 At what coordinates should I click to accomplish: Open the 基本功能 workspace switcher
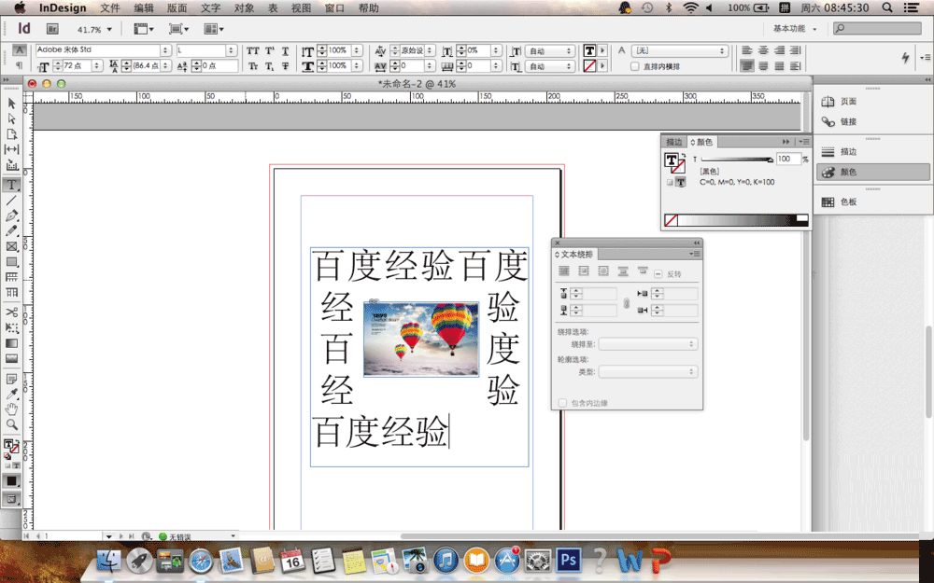tap(795, 29)
